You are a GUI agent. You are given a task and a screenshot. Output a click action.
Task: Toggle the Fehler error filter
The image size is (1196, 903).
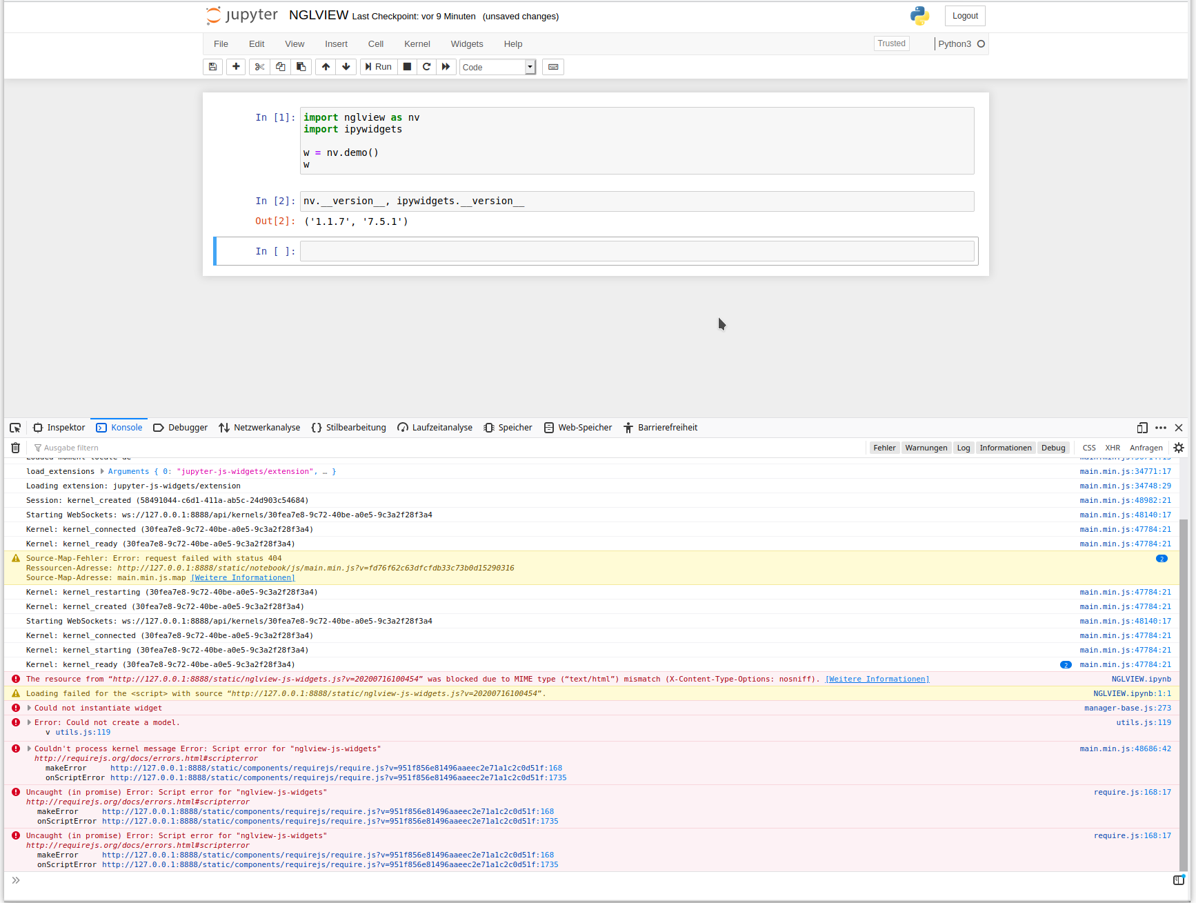(884, 448)
